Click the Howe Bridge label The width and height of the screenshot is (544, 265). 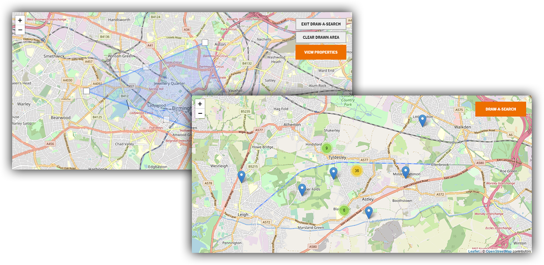pos(263,147)
